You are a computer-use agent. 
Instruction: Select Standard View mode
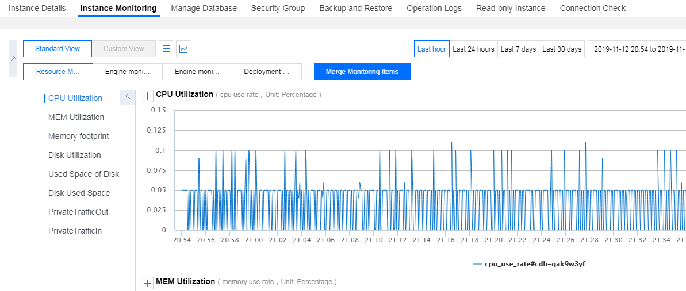(58, 49)
